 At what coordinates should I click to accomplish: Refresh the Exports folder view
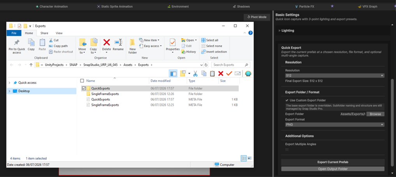[x=206, y=65]
